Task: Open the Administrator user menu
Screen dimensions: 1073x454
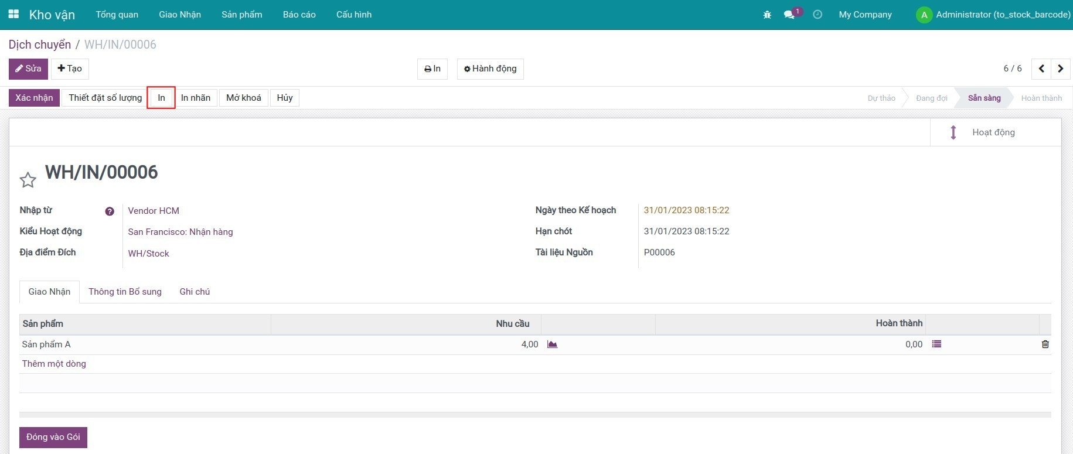Action: 994,15
